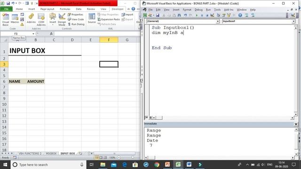Viewport: 301px width, 169px height.
Task: Open the XML Source pane
Action: click(92, 19)
